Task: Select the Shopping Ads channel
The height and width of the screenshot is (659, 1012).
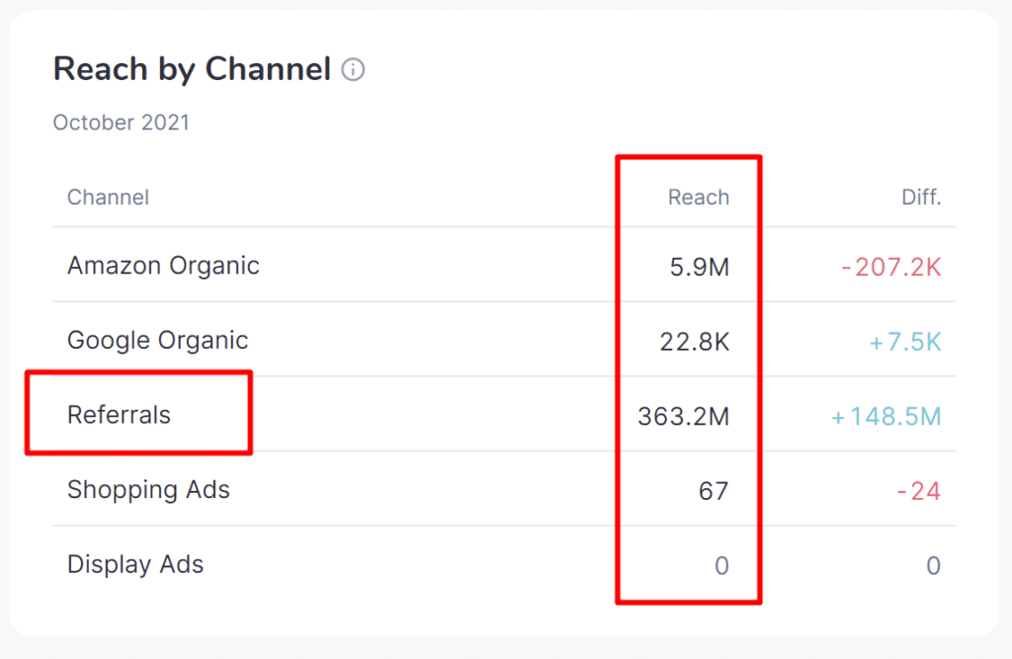Action: [148, 490]
